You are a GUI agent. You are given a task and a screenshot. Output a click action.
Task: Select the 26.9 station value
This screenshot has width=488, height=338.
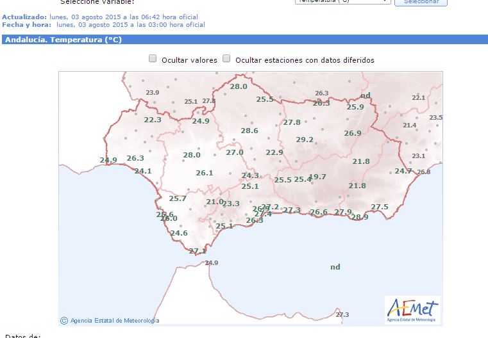353,133
